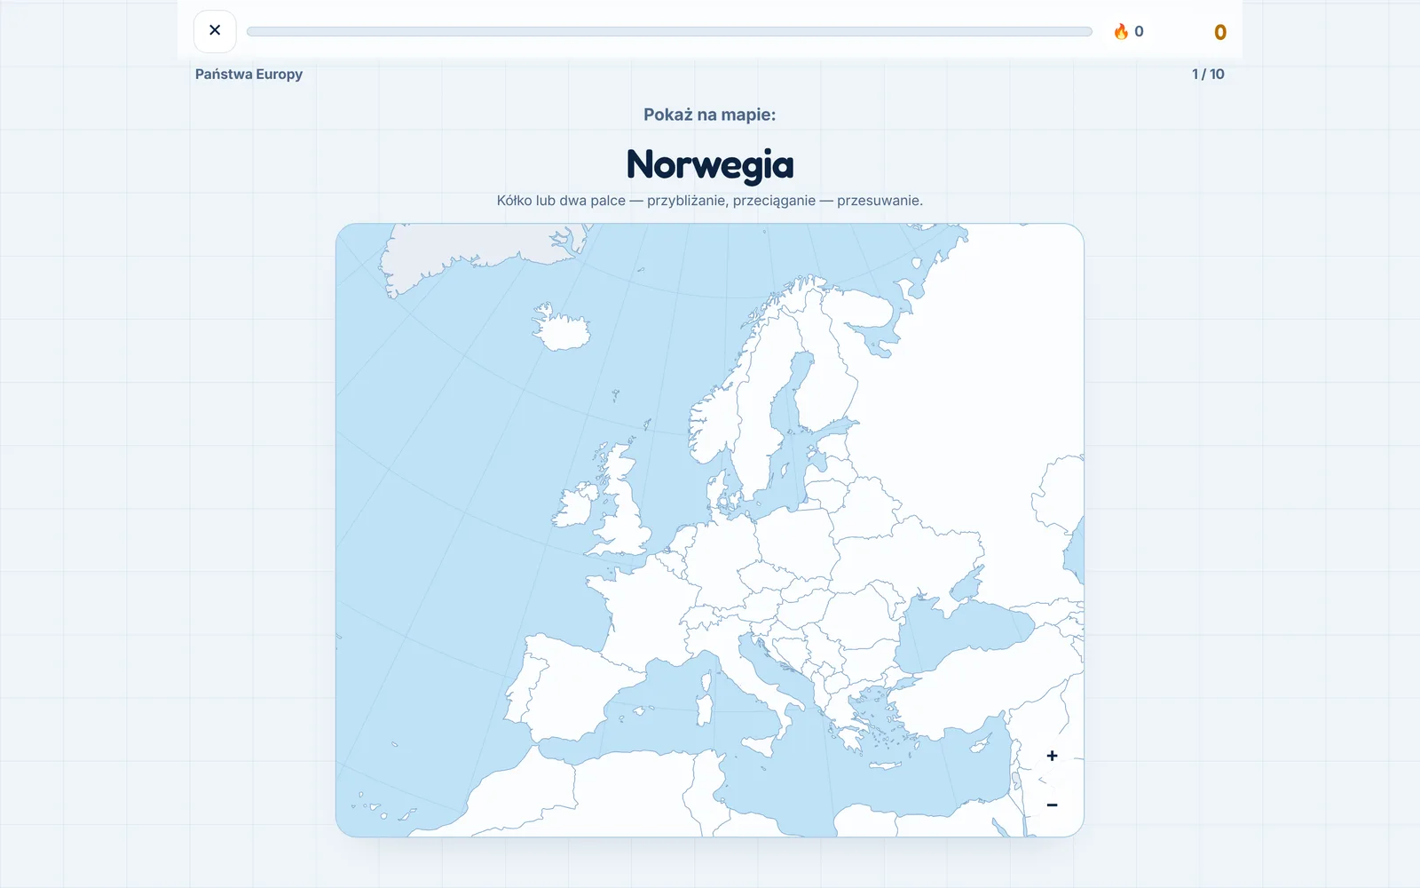Click the streak flame icon
Image resolution: width=1420 pixels, height=888 pixels.
(1121, 31)
